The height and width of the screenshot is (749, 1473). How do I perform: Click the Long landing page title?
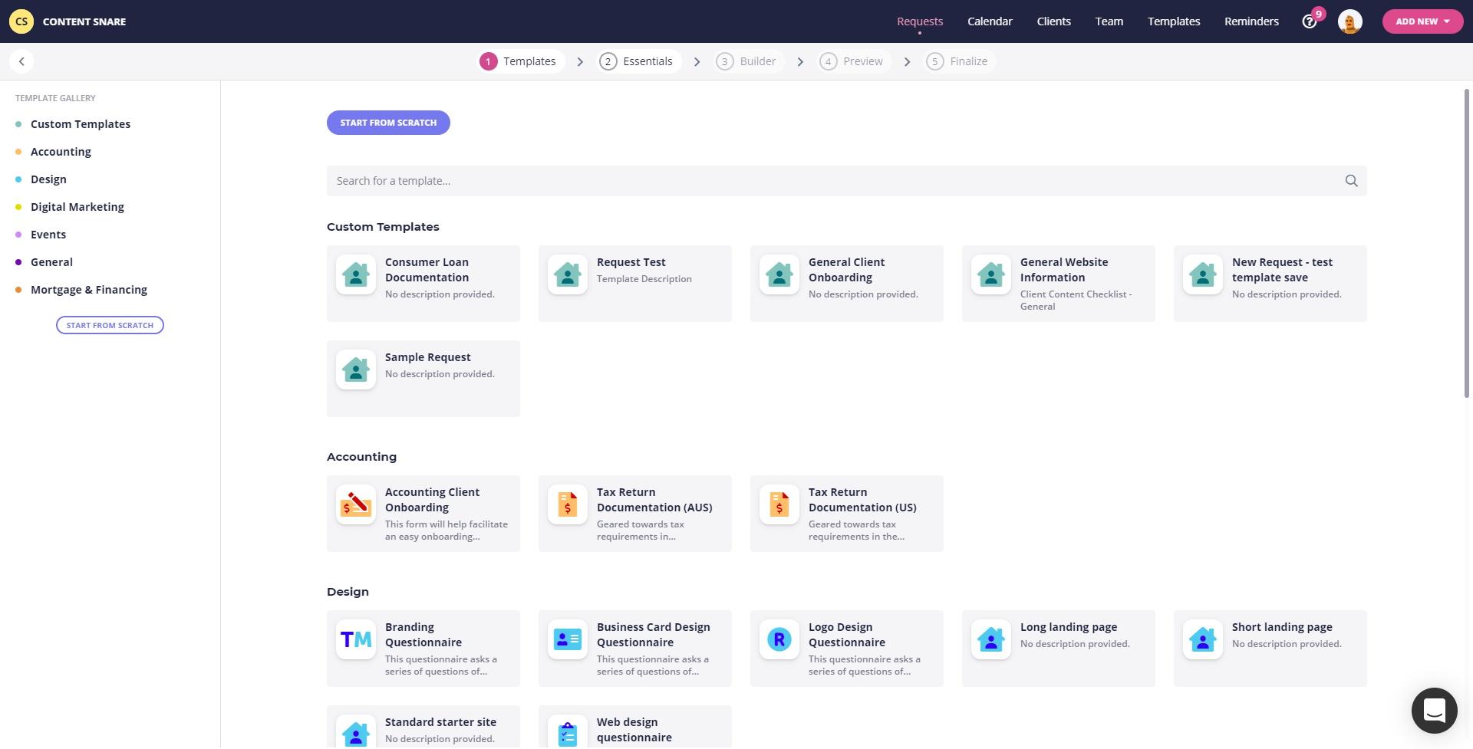click(1069, 627)
